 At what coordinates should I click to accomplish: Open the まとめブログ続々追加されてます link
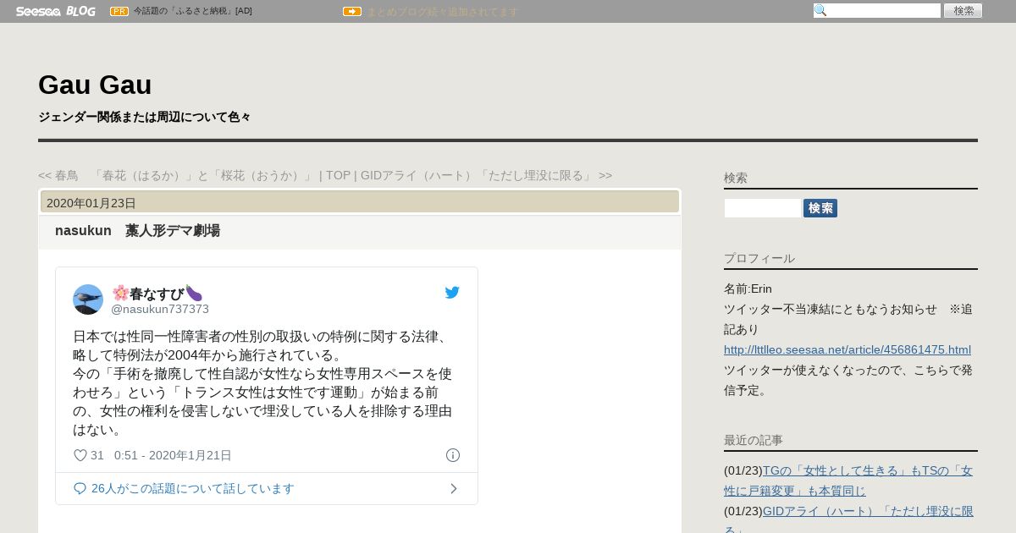click(x=442, y=12)
